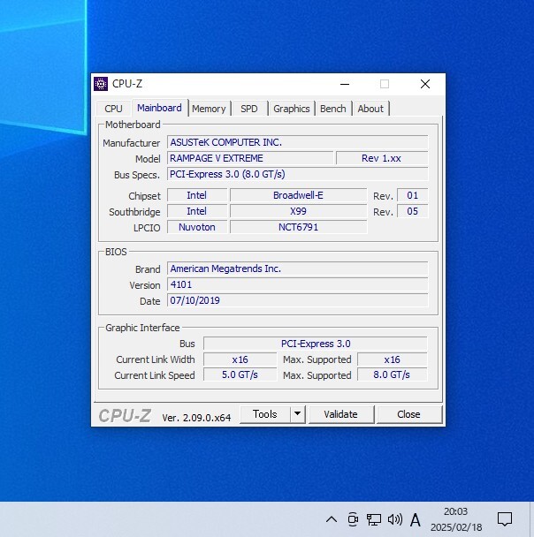
Task: View the About tab
Action: click(370, 109)
